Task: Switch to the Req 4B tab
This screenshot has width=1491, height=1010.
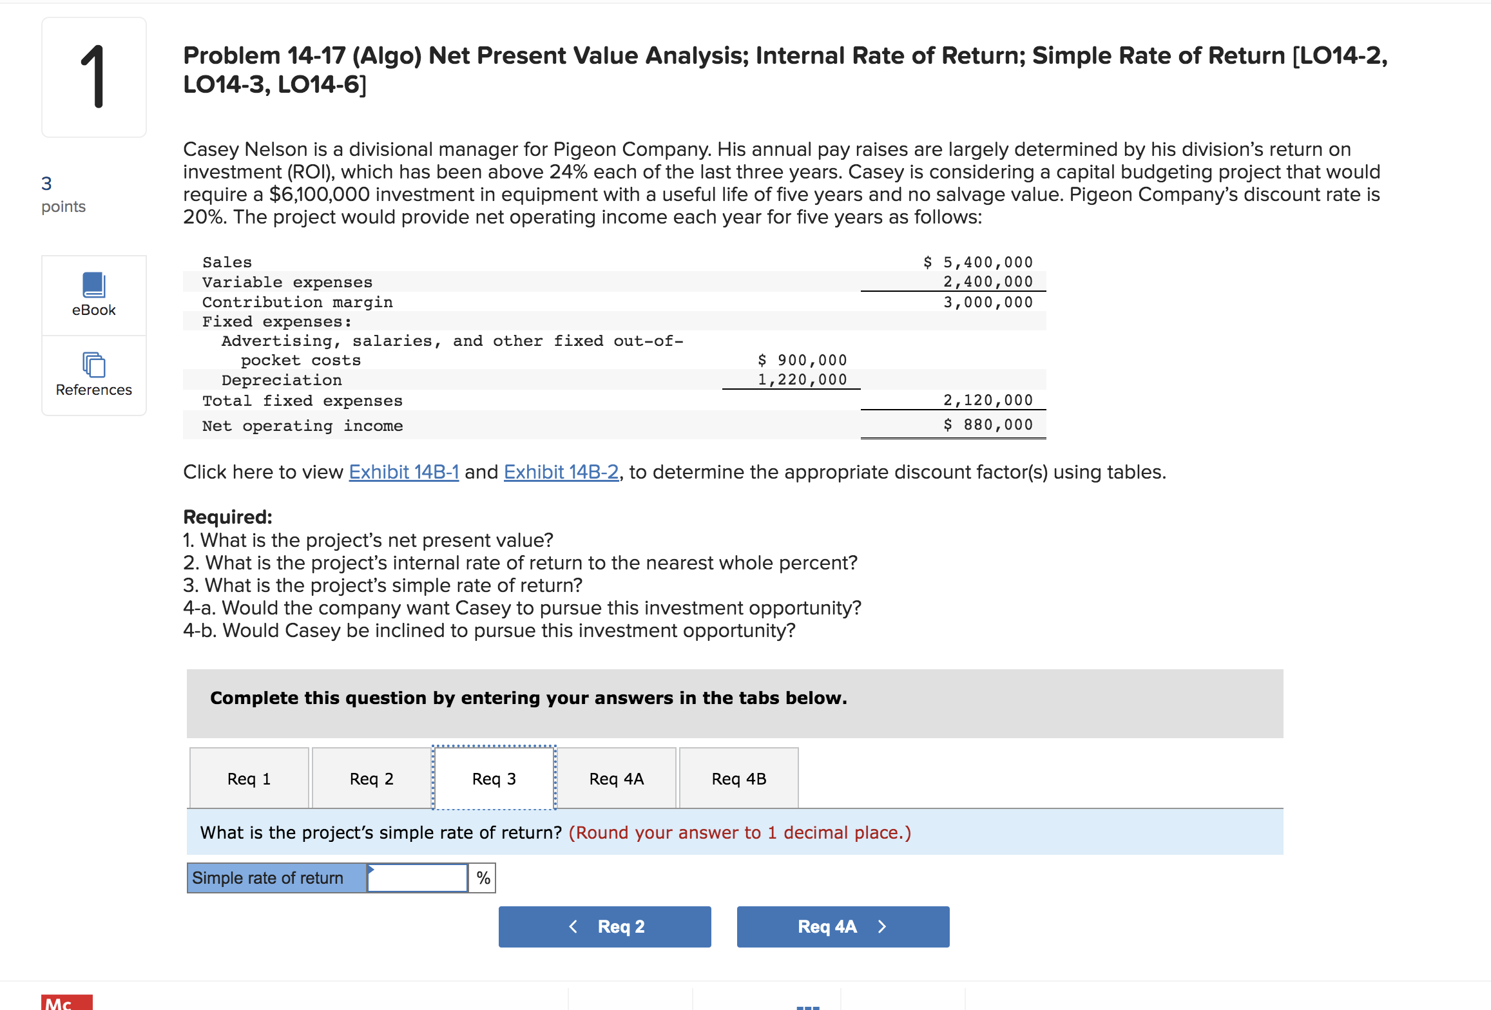Action: pos(739,778)
